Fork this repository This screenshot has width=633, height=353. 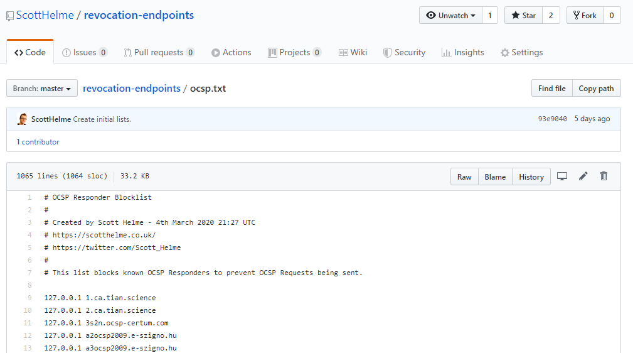tap(585, 16)
